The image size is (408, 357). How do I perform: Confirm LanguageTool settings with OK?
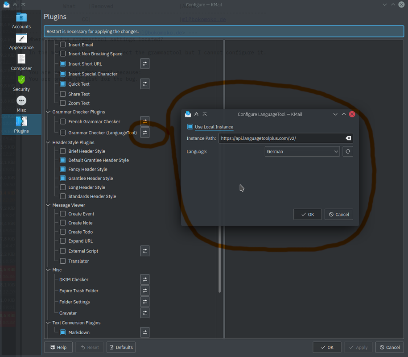[x=307, y=214]
